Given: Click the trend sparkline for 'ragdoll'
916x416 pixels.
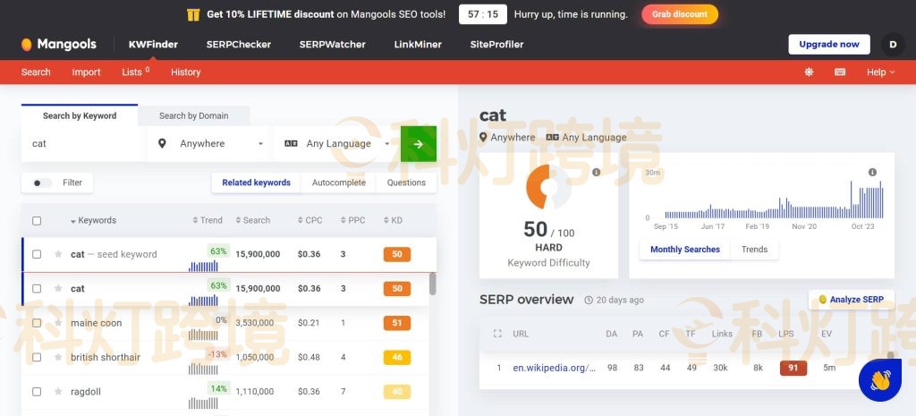Looking at the screenshot, I should [203, 403].
